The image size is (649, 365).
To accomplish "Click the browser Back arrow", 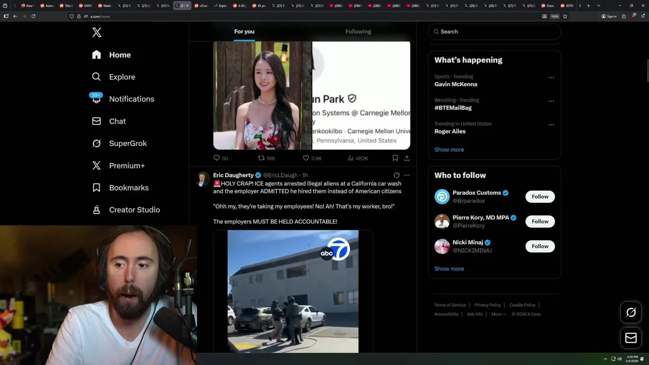I will (x=15, y=16).
